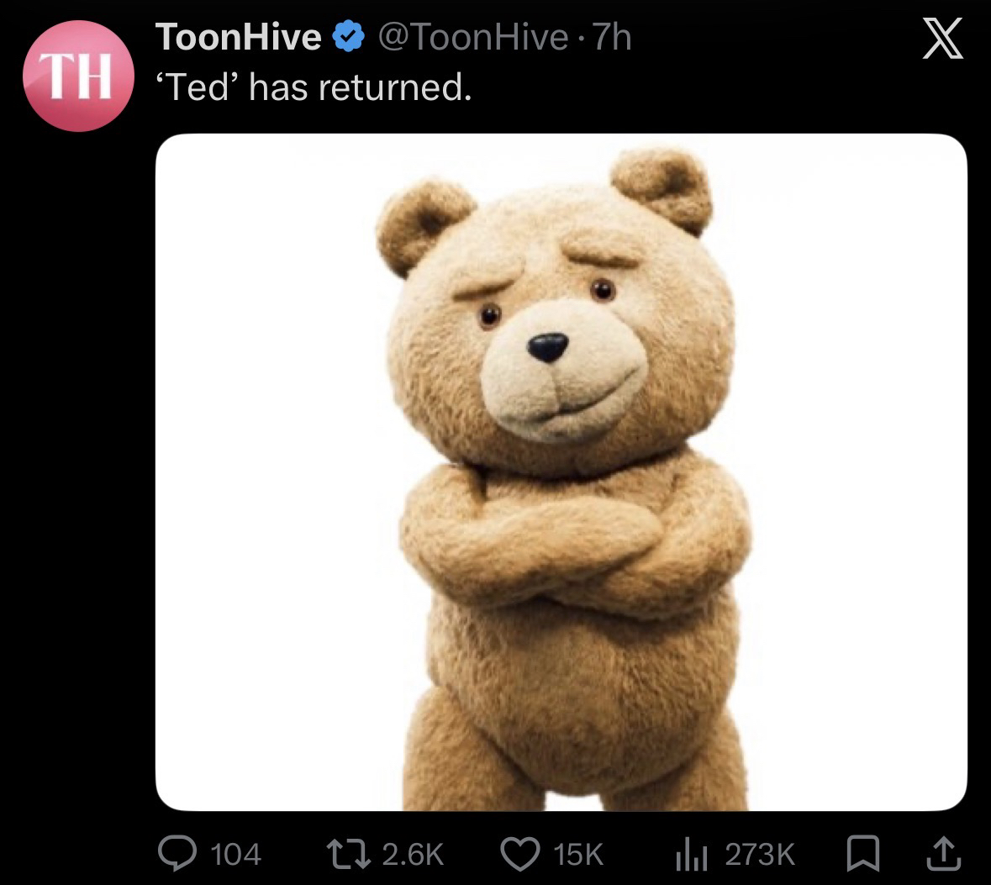Click the 7h timestamp

[611, 36]
